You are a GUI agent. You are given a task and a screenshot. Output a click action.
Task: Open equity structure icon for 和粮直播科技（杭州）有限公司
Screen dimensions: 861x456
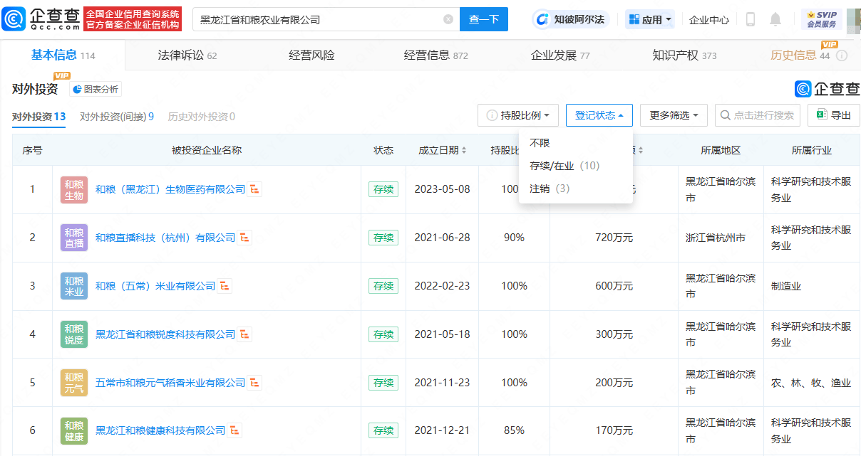245,238
